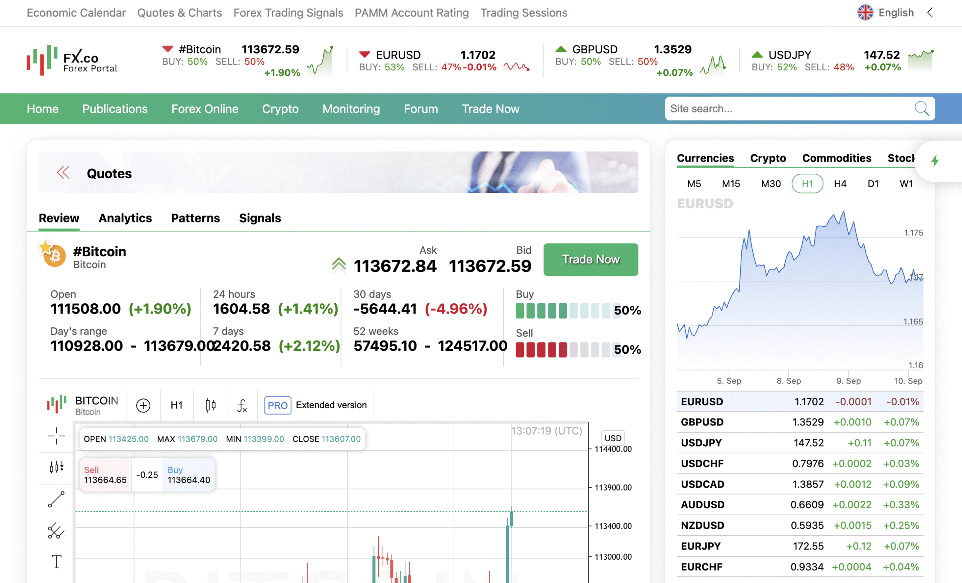Select the H4 timeframe
962x583 pixels.
[840, 183]
